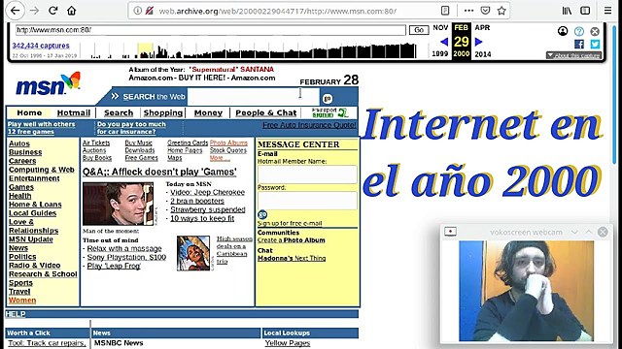622x349 pixels.
Task: Bookmark this page with the star icon
Action: coord(501,11)
